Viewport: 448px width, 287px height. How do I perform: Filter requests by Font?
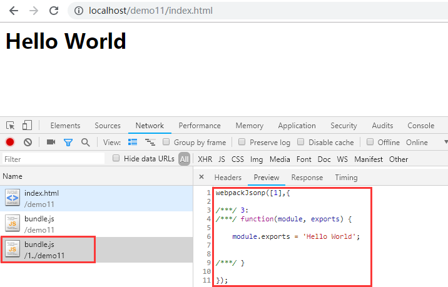(303, 159)
